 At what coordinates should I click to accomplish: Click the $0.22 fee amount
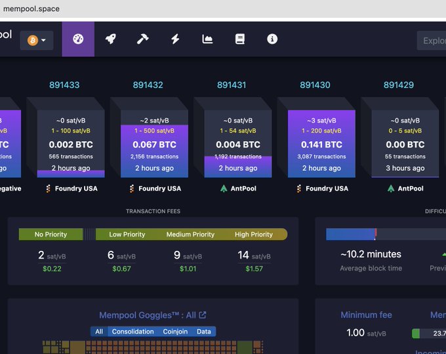click(x=52, y=269)
